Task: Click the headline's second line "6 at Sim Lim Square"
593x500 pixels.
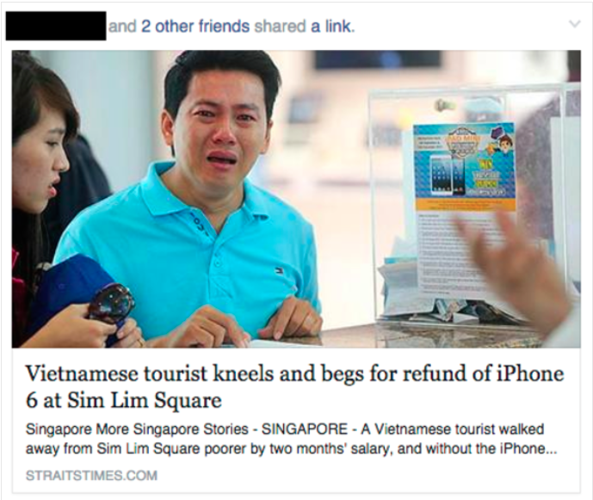Action: [123, 400]
